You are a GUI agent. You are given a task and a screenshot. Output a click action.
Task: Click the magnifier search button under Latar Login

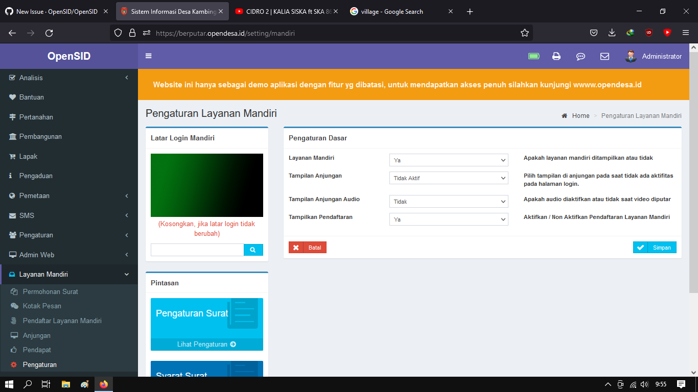click(253, 250)
